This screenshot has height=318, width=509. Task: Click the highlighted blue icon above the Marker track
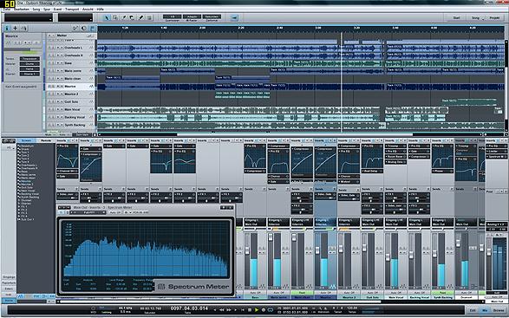[x=93, y=29]
